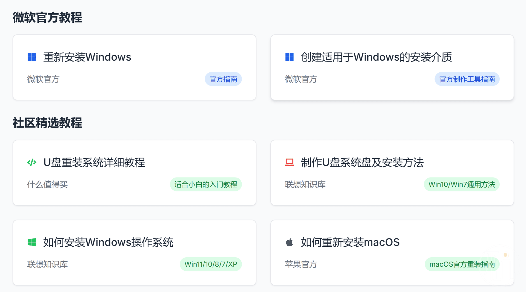Click the green code icon beside U盘重装系统详细教程

[32, 162]
